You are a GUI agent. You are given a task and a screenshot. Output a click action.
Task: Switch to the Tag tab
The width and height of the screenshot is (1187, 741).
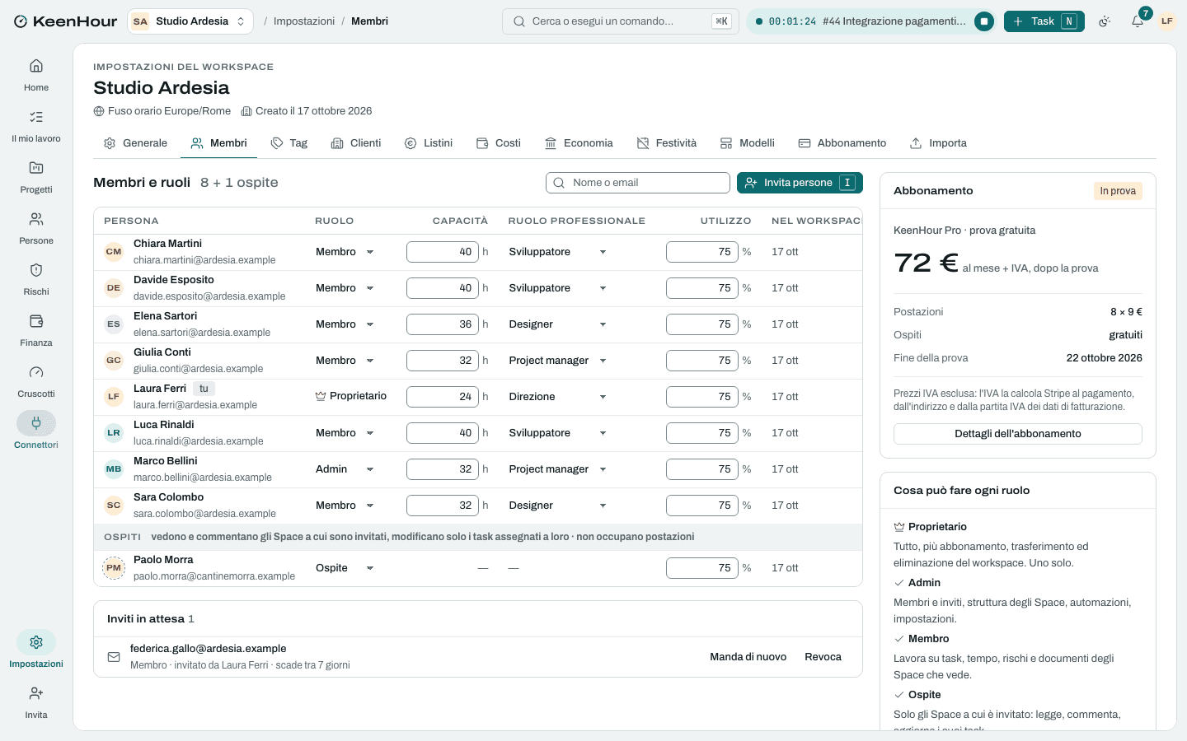[289, 143]
